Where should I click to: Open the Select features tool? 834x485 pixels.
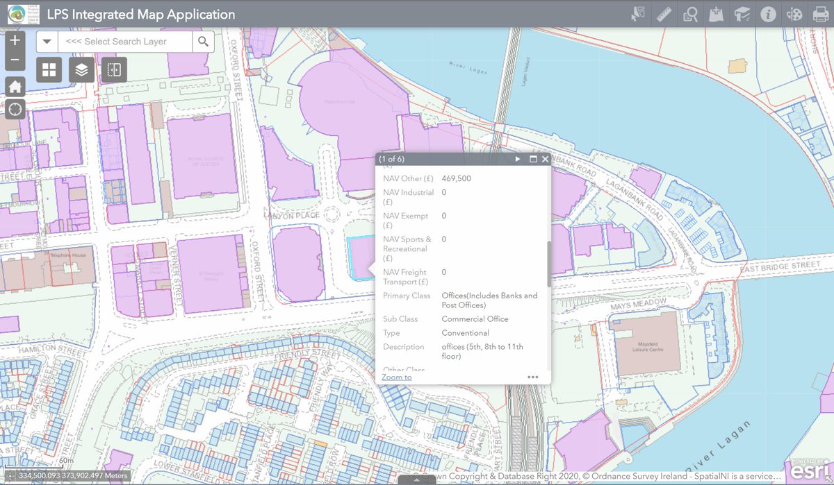click(637, 14)
